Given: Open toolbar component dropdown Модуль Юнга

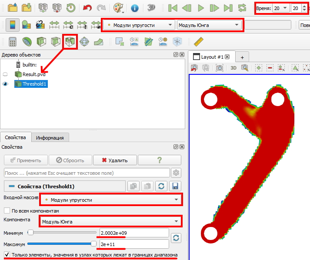Looking at the screenshot, I should click(x=209, y=25).
